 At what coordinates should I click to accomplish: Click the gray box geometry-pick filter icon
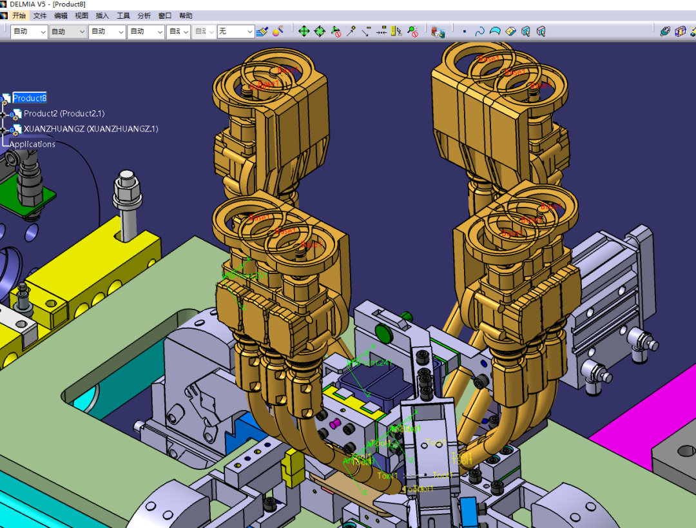tap(541, 32)
